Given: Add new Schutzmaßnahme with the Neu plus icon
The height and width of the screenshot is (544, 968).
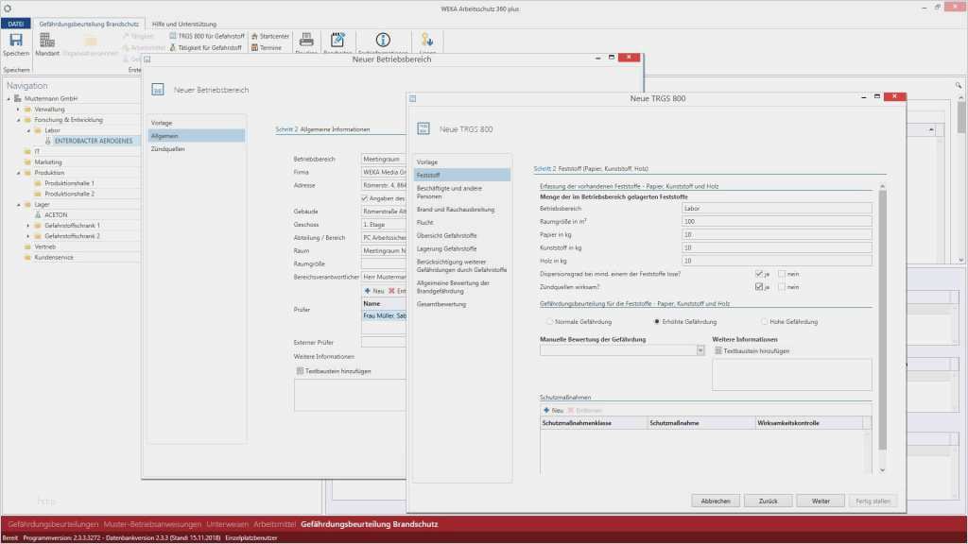Looking at the screenshot, I should tap(546, 410).
